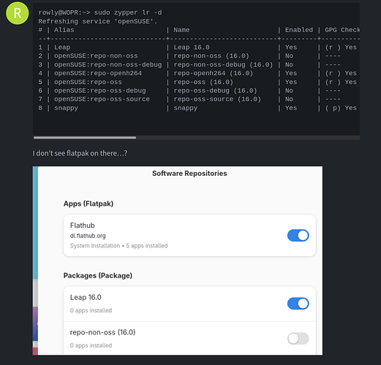Select the 'Alias' column header

point(64,30)
